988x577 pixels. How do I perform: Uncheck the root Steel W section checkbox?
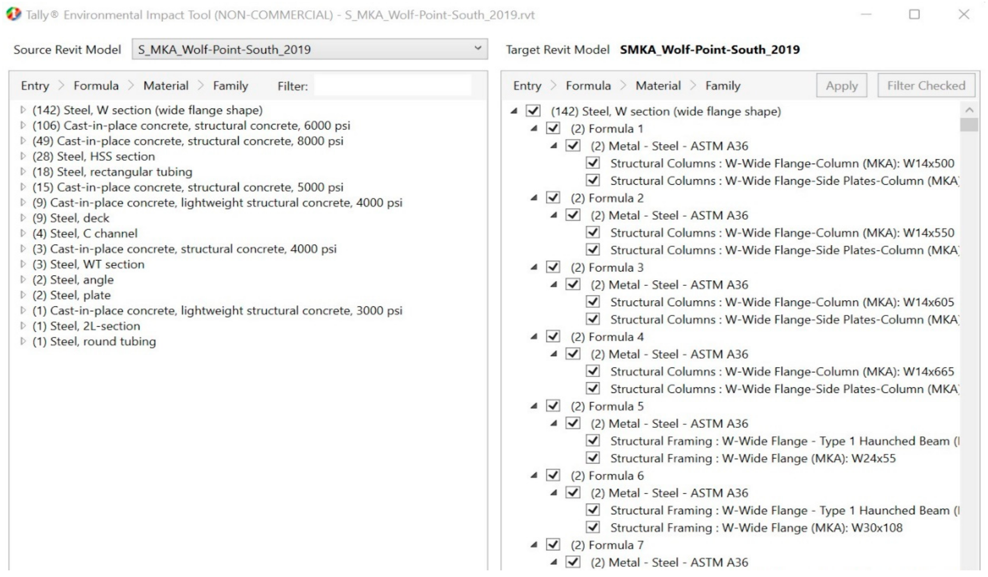[533, 111]
